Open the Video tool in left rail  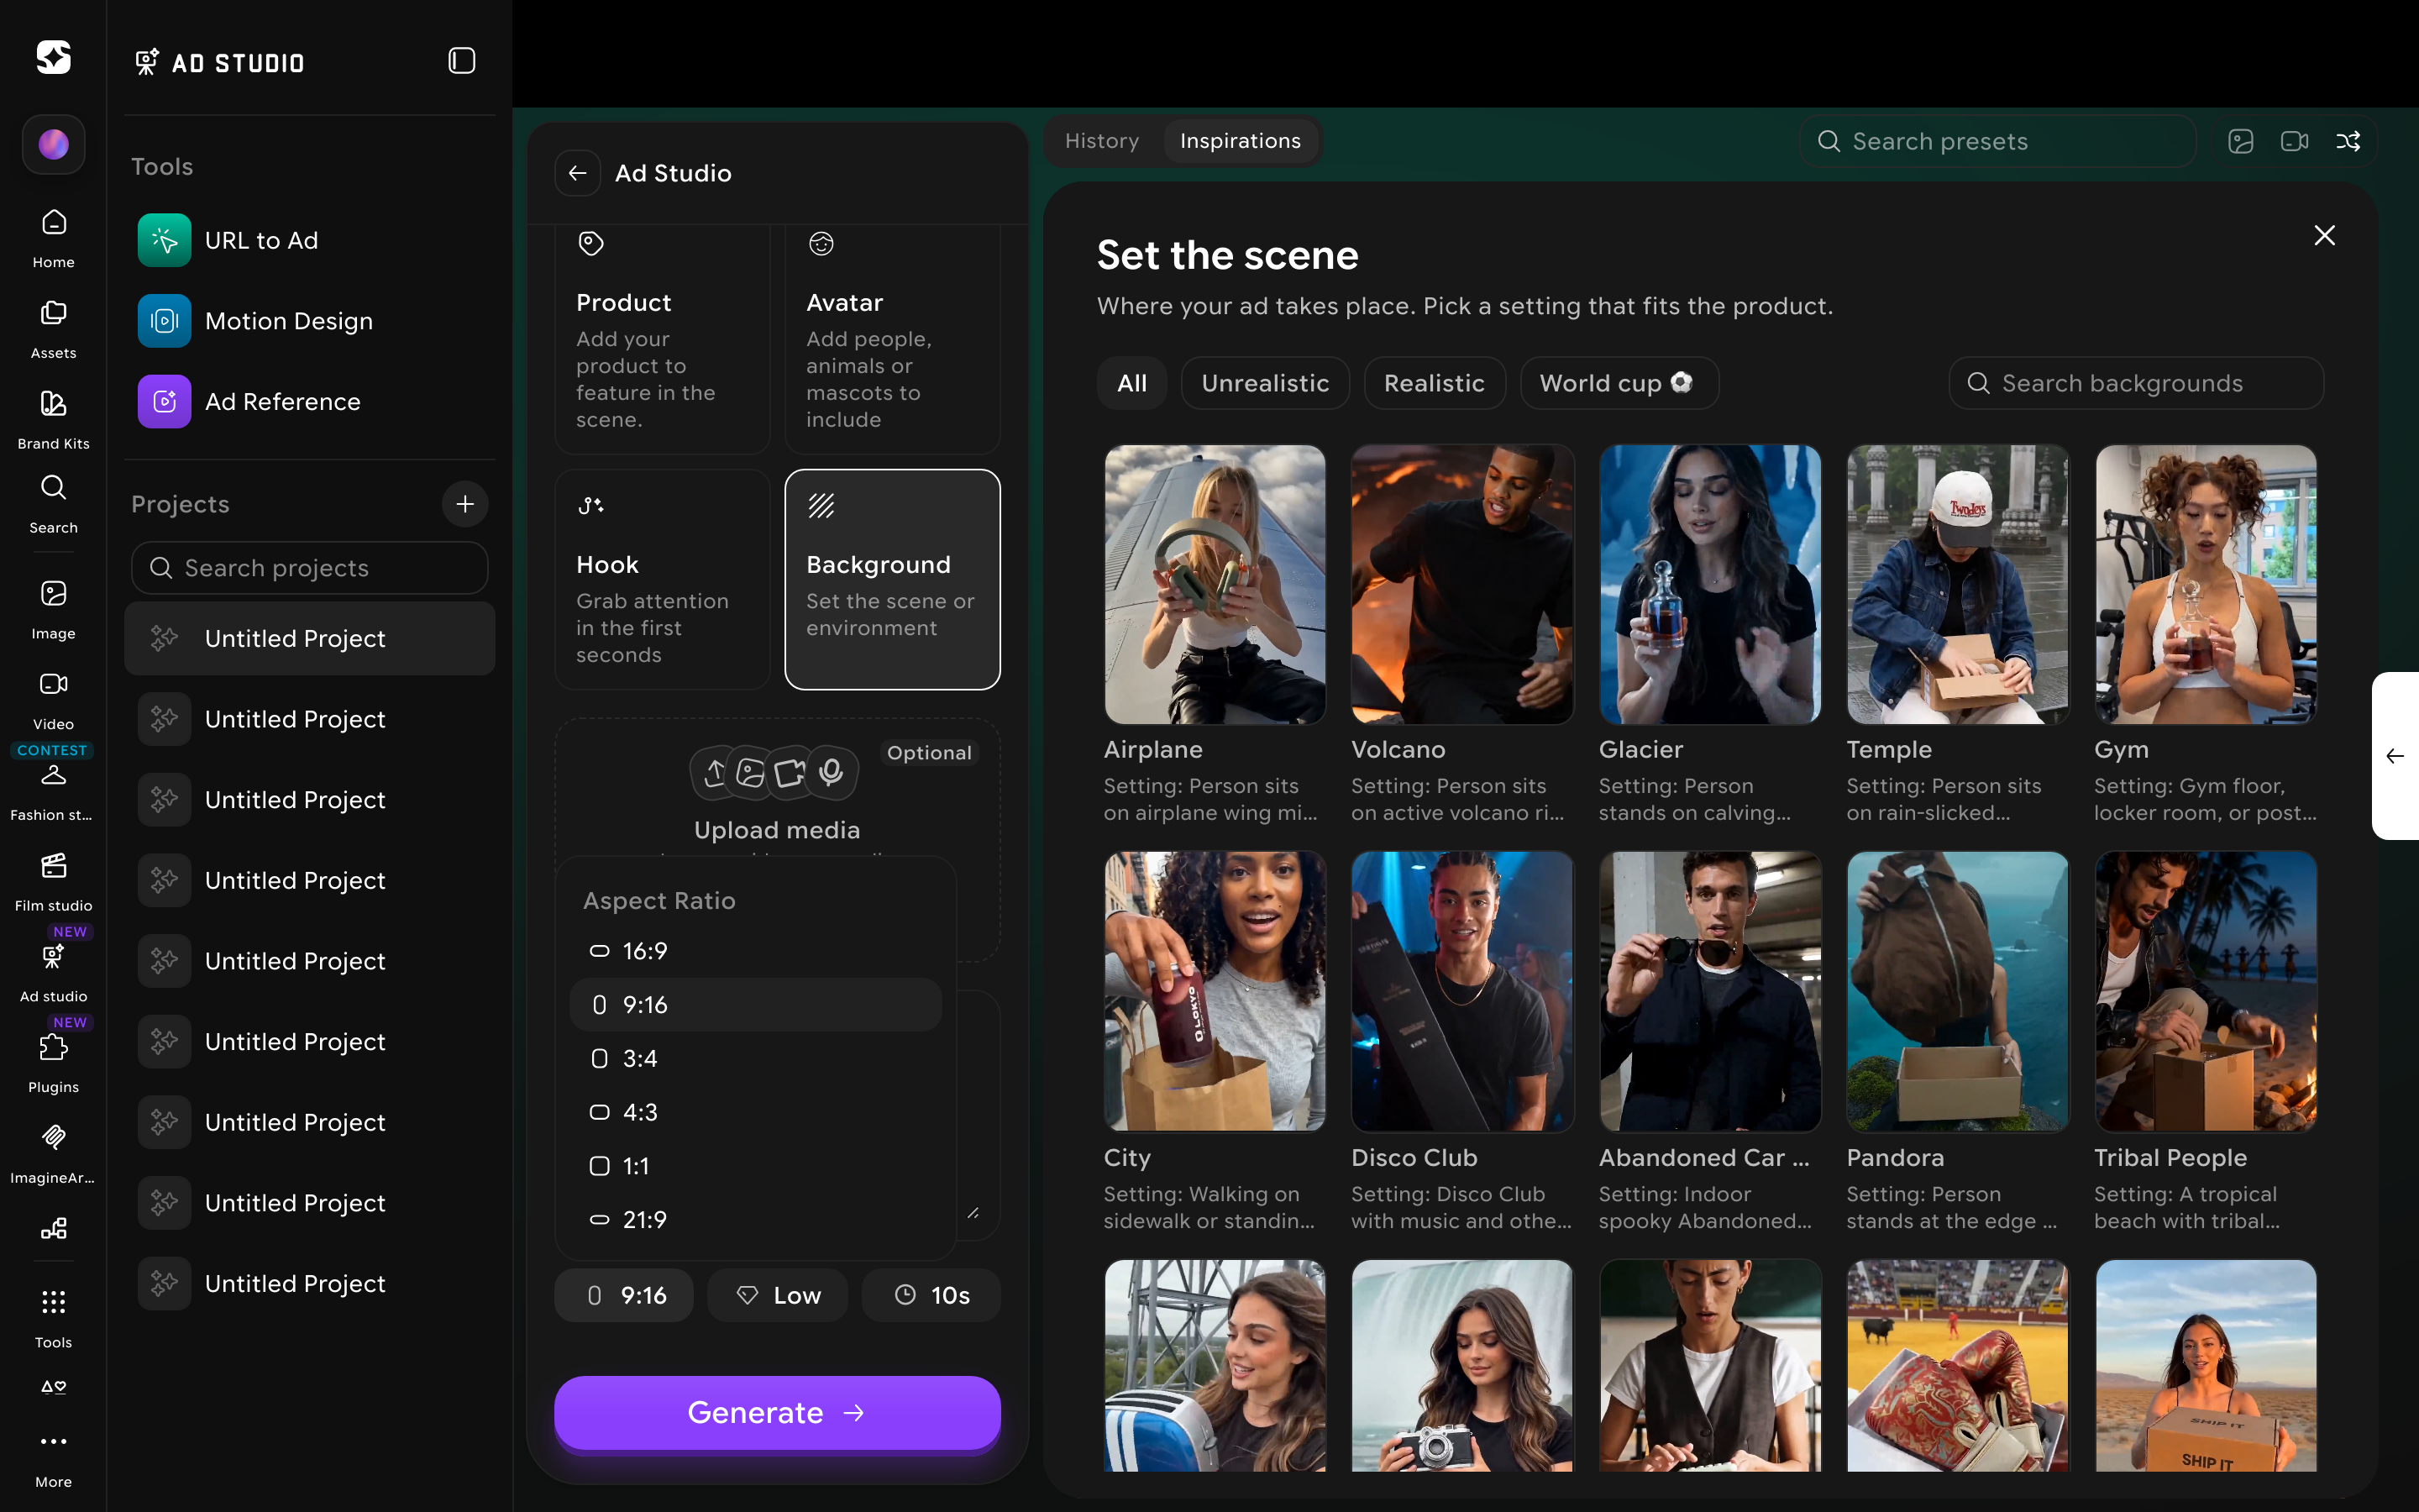point(53,700)
